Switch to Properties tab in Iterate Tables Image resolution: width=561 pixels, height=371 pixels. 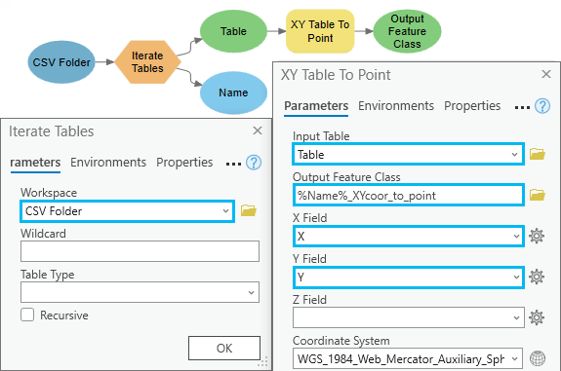click(184, 163)
